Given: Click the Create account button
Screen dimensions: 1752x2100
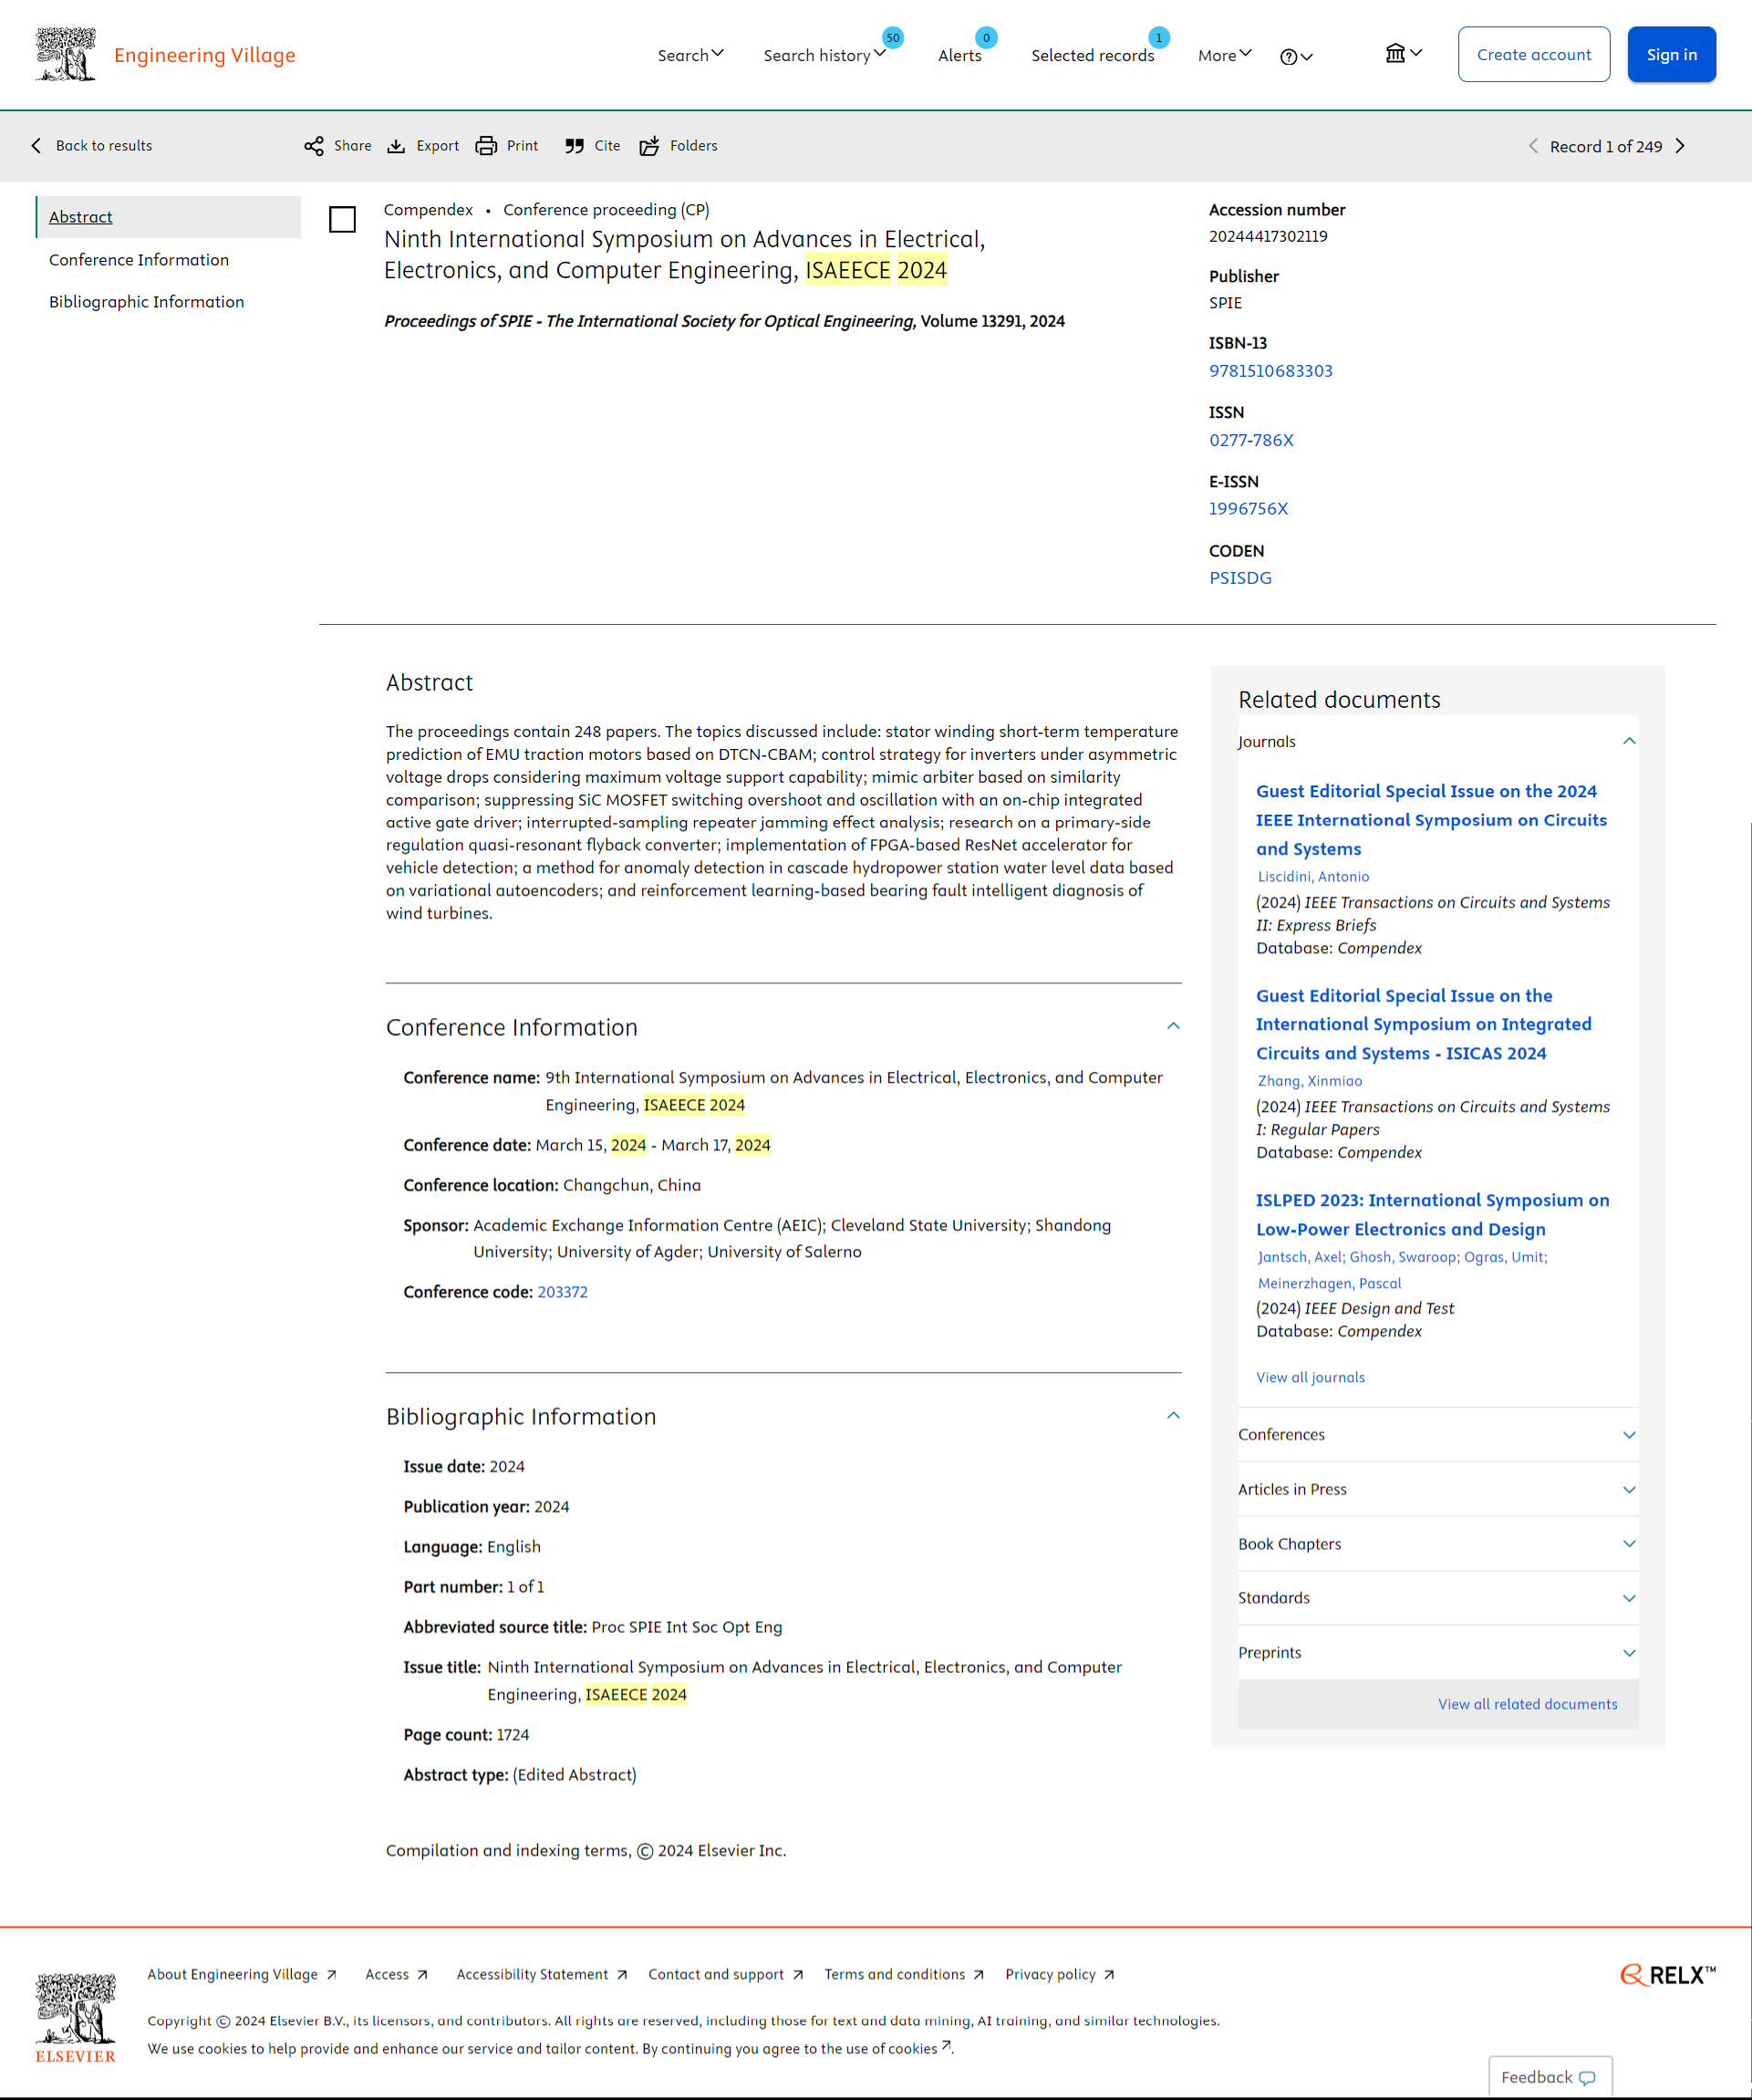Looking at the screenshot, I should 1533,54.
